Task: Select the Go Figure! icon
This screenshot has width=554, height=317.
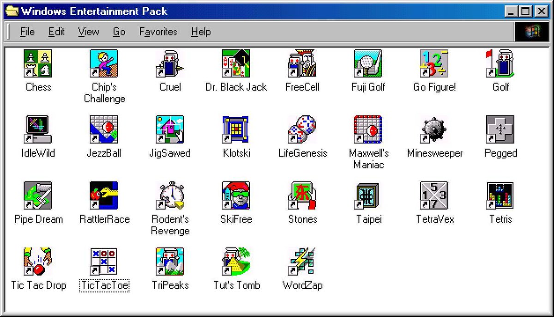Action: tap(434, 64)
